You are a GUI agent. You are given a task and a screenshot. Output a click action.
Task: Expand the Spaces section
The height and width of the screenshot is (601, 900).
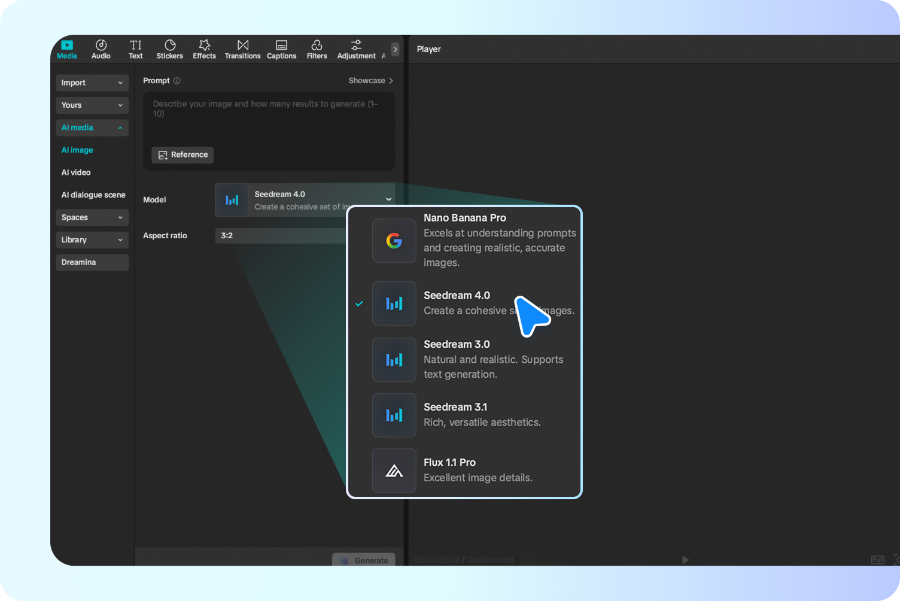click(92, 217)
